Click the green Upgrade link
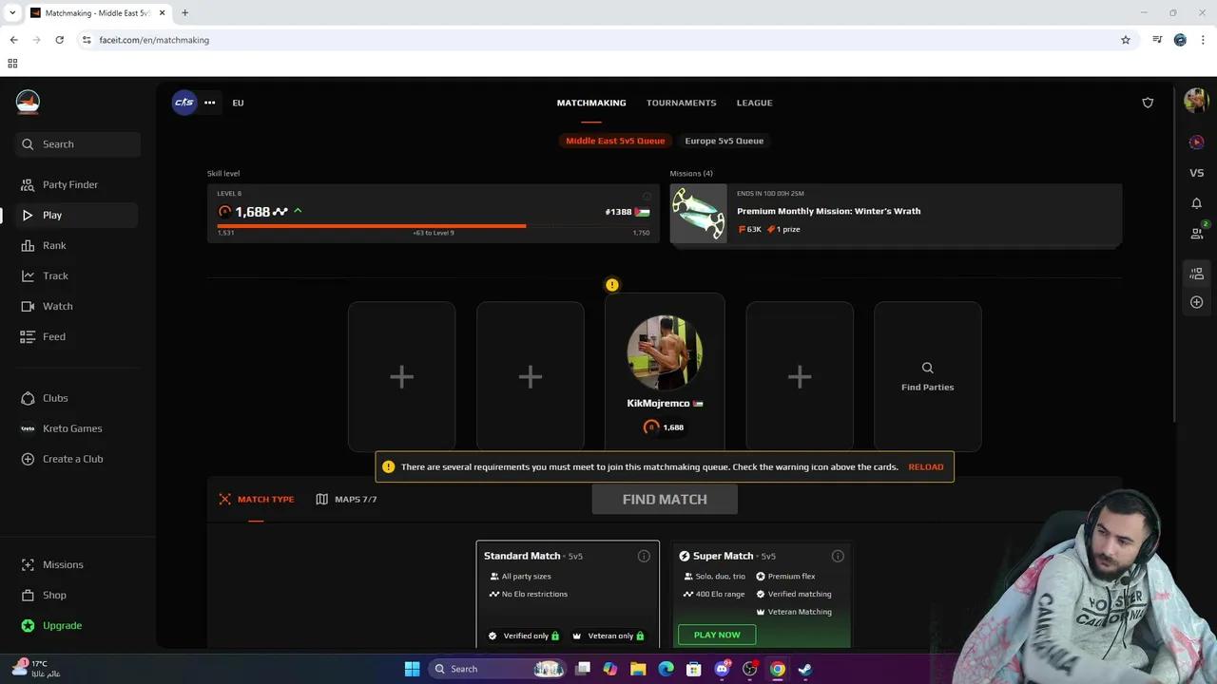Viewport: 1217px width, 684px height. [62, 625]
